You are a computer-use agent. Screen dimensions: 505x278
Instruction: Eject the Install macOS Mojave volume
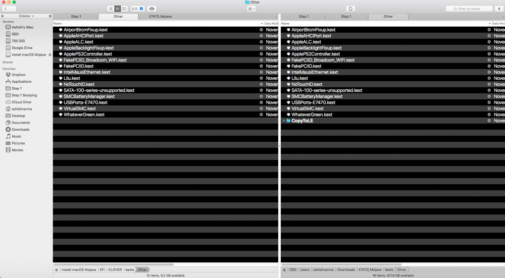49,54
